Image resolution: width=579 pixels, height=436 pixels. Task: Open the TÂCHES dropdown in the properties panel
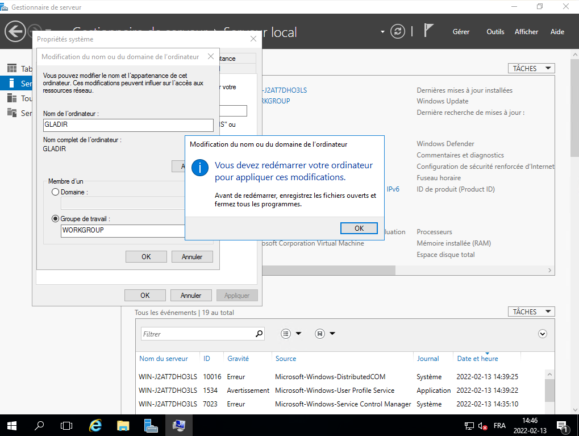coord(531,68)
